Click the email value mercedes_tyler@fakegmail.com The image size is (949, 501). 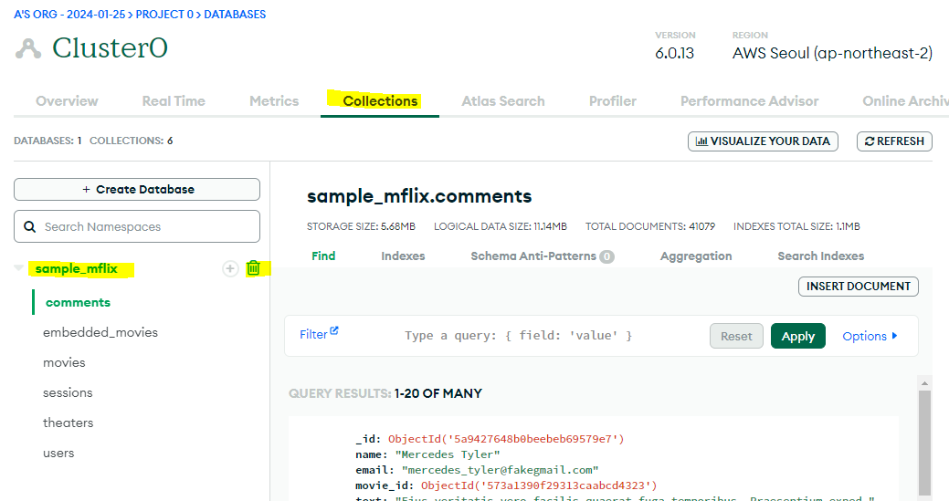point(500,470)
